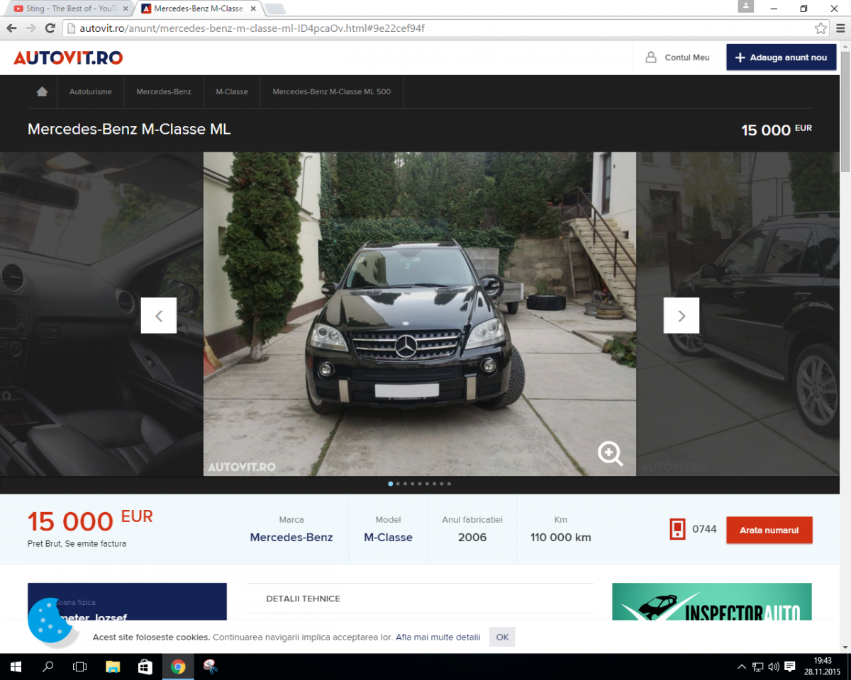The image size is (851, 680).
Task: Go back in browser history
Action: tap(11, 28)
